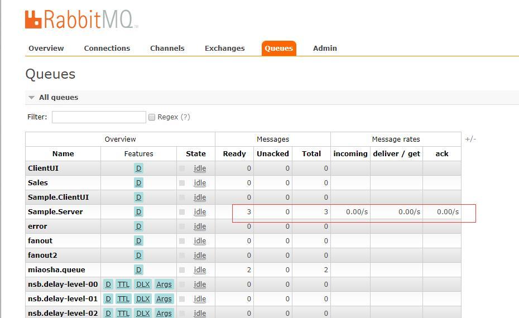Click the D feature badge for ClientUI
519x318 pixels.
pyautogui.click(x=138, y=168)
